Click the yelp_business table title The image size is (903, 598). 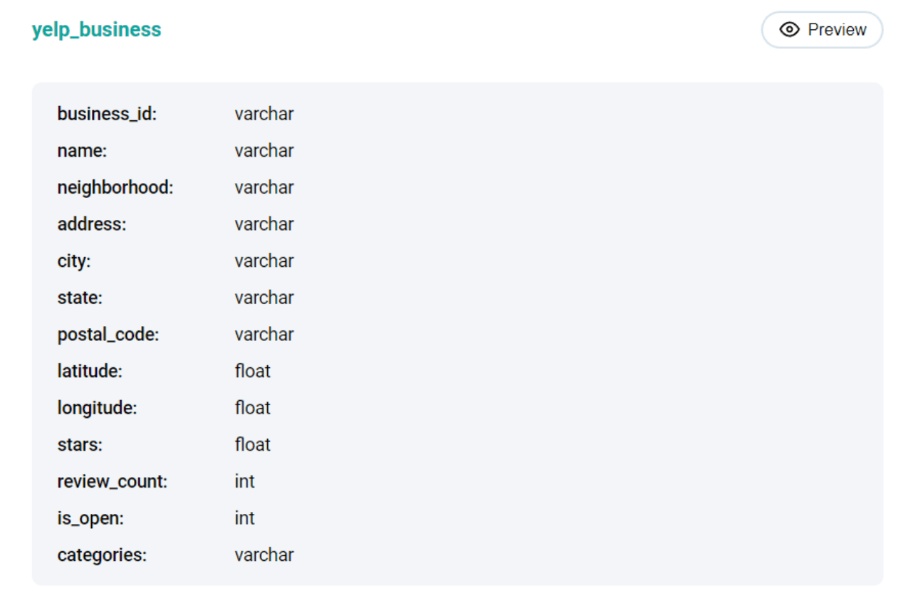95,29
